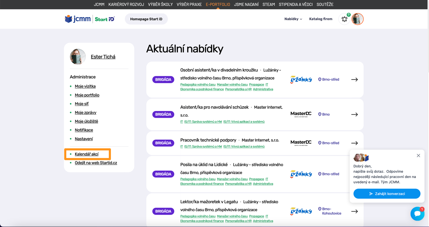Viewport: 429px width, 227px height.
Task: Expand the Nabídky dropdown menu
Action: 293,19
